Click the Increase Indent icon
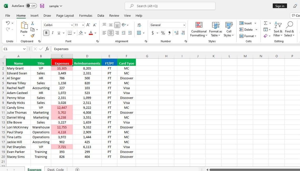This screenshot has height=171, width=300. coord(130,33)
